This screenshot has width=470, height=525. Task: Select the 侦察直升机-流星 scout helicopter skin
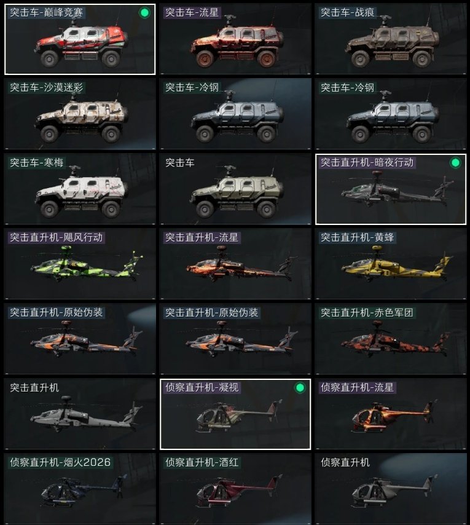click(x=391, y=414)
